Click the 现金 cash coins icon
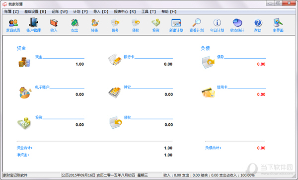The width and height of the screenshot is (298, 180). (24, 62)
